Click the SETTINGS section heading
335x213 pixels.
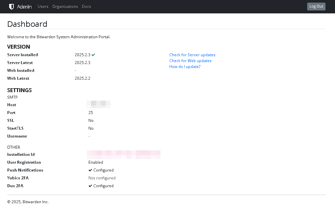(x=19, y=90)
